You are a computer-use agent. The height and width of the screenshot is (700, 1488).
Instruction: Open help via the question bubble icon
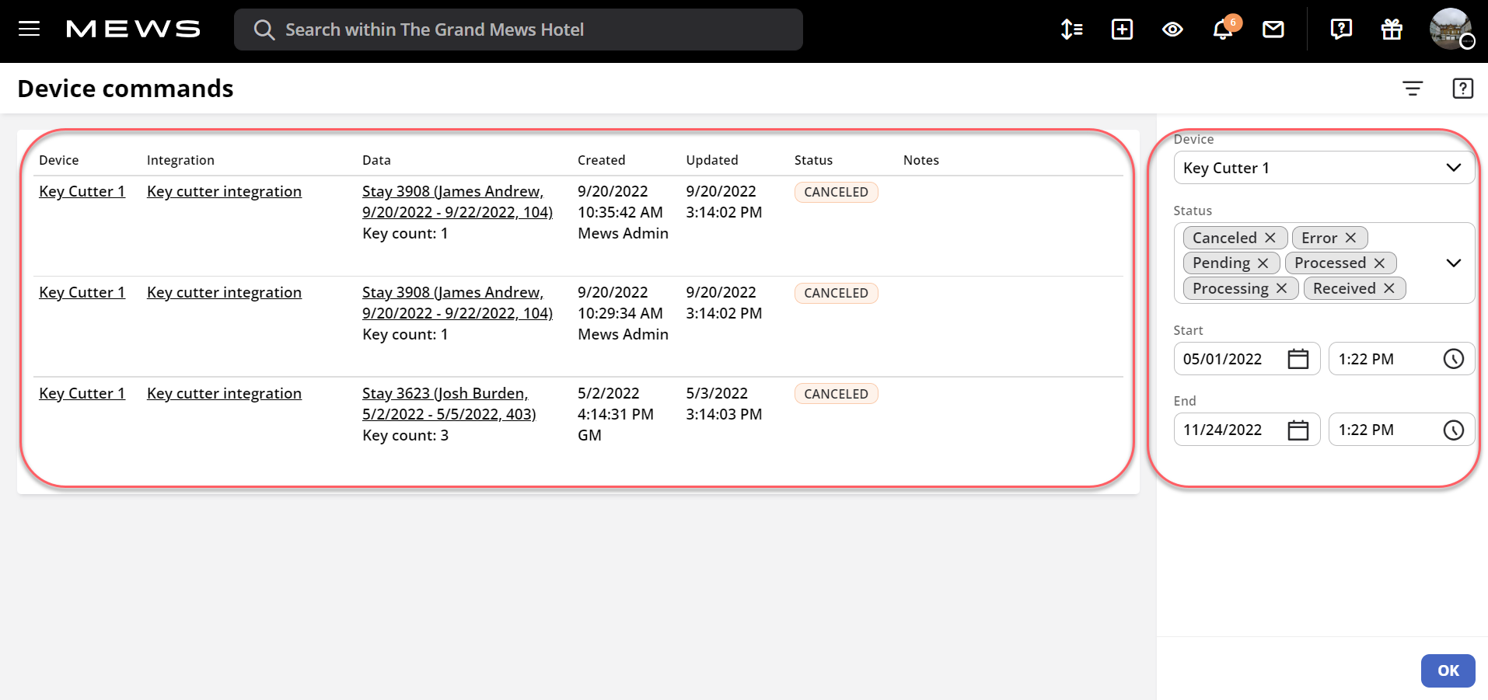pyautogui.click(x=1341, y=30)
